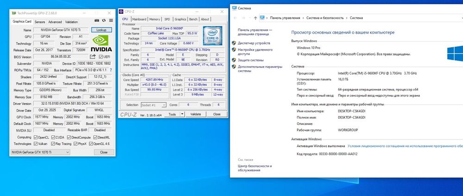
Task: Open the CPU-Z Tools dropdown arrow
Action: click(182, 114)
